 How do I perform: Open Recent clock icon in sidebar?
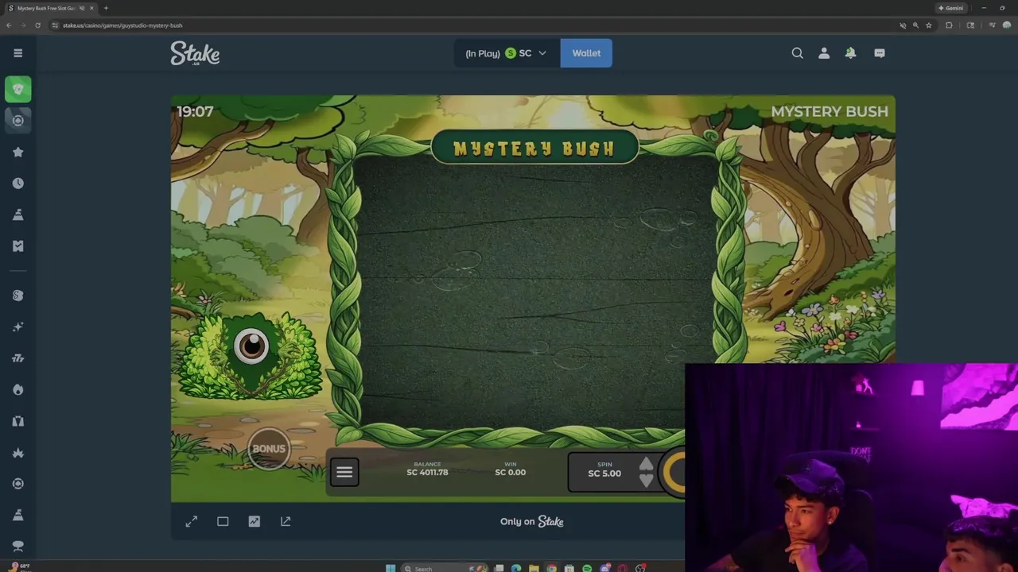[x=17, y=184]
